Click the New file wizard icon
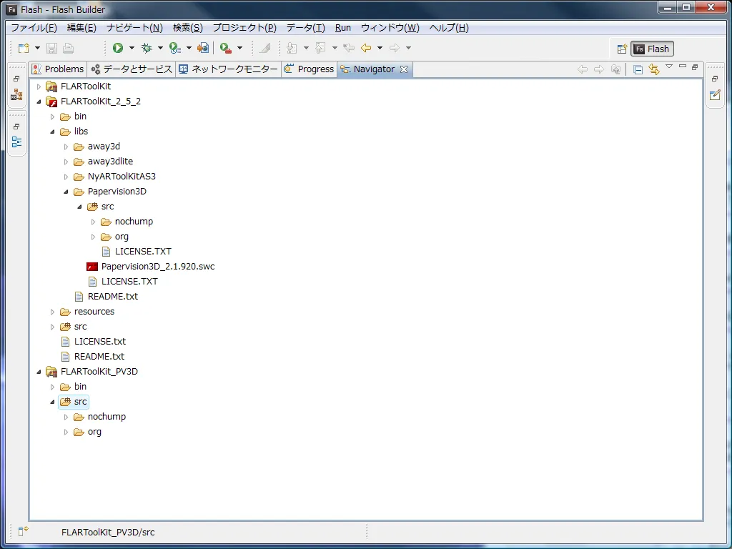This screenshot has height=549, width=732. [24, 48]
